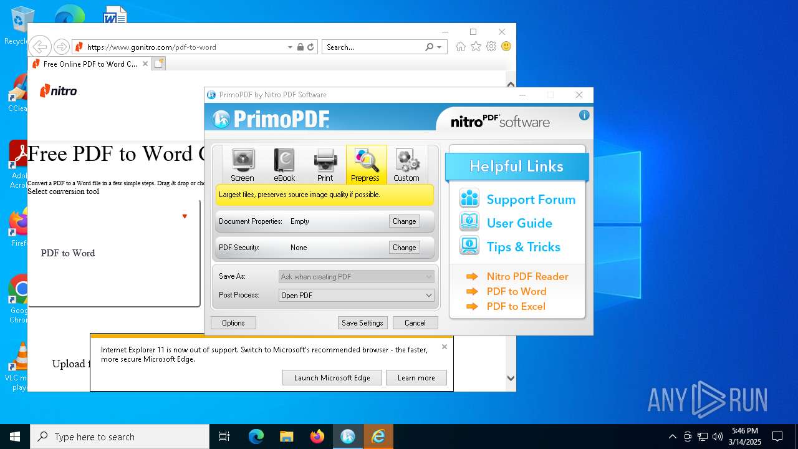798x449 pixels.
Task: Open Internet Explorer home page icon
Action: [x=461, y=47]
